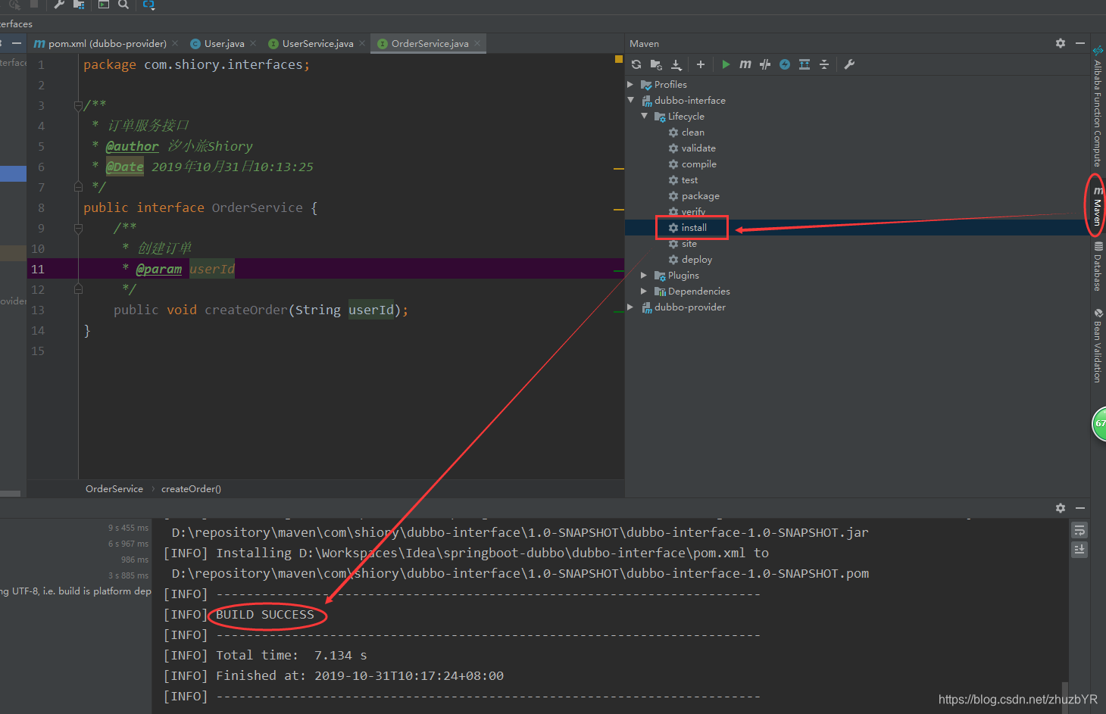Click OrderService breadcrumb
Image resolution: width=1106 pixels, height=714 pixels.
pyautogui.click(x=114, y=488)
